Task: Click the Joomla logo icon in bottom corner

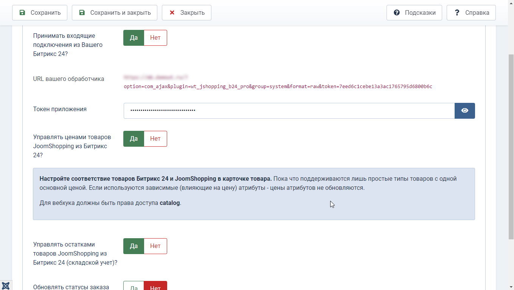Action: [x=6, y=285]
